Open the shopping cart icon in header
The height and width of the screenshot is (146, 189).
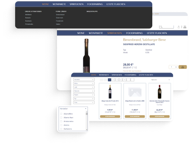(185, 27)
